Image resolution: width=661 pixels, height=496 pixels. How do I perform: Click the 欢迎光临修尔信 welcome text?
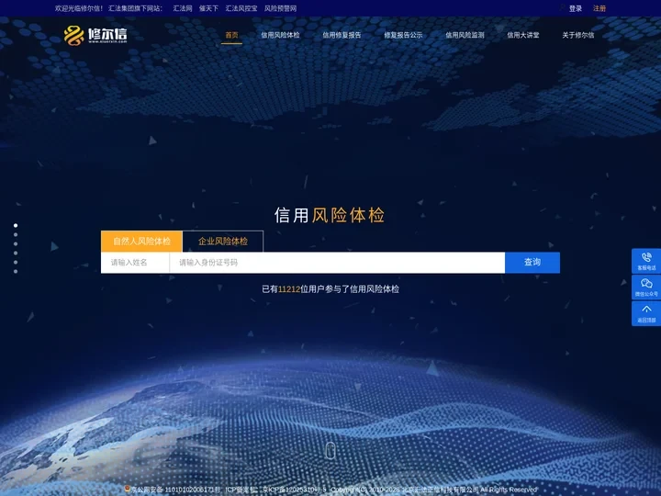79,8
